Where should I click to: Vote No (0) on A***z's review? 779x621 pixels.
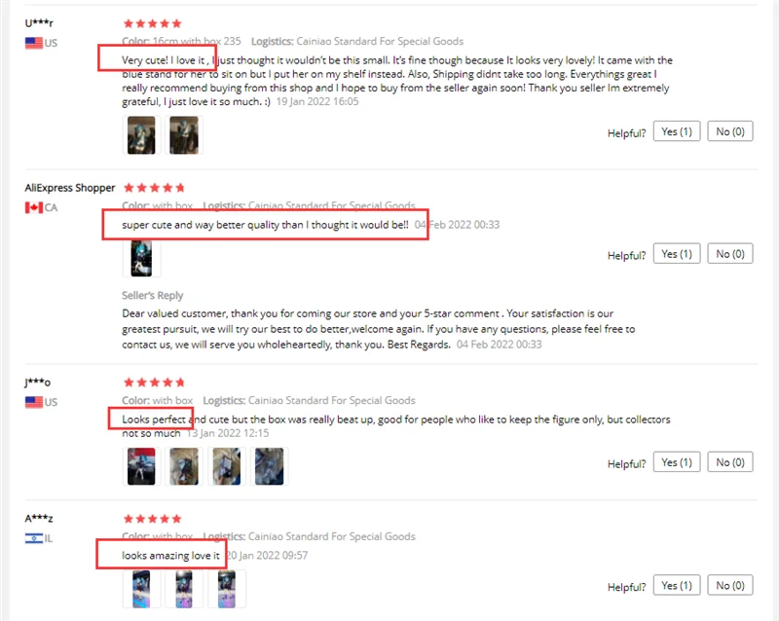tap(730, 586)
